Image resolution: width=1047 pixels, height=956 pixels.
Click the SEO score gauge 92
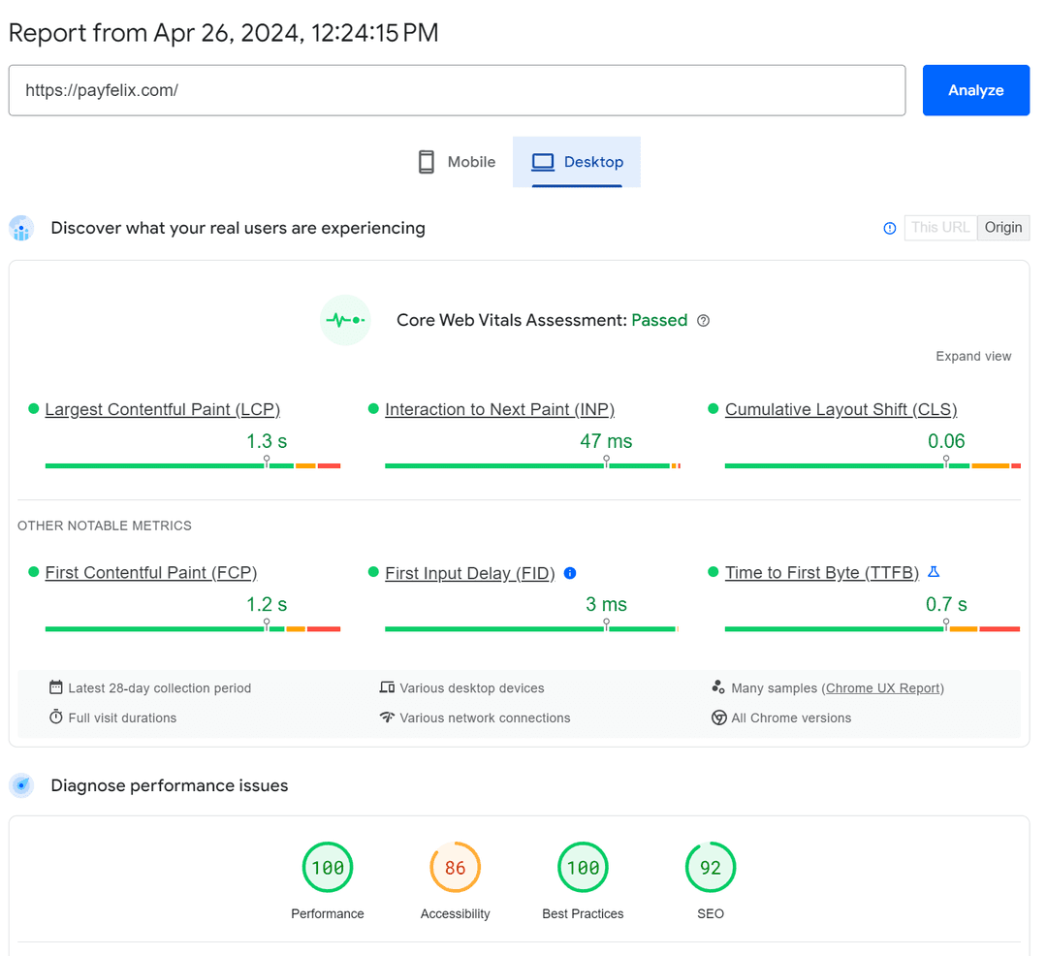[711, 867]
